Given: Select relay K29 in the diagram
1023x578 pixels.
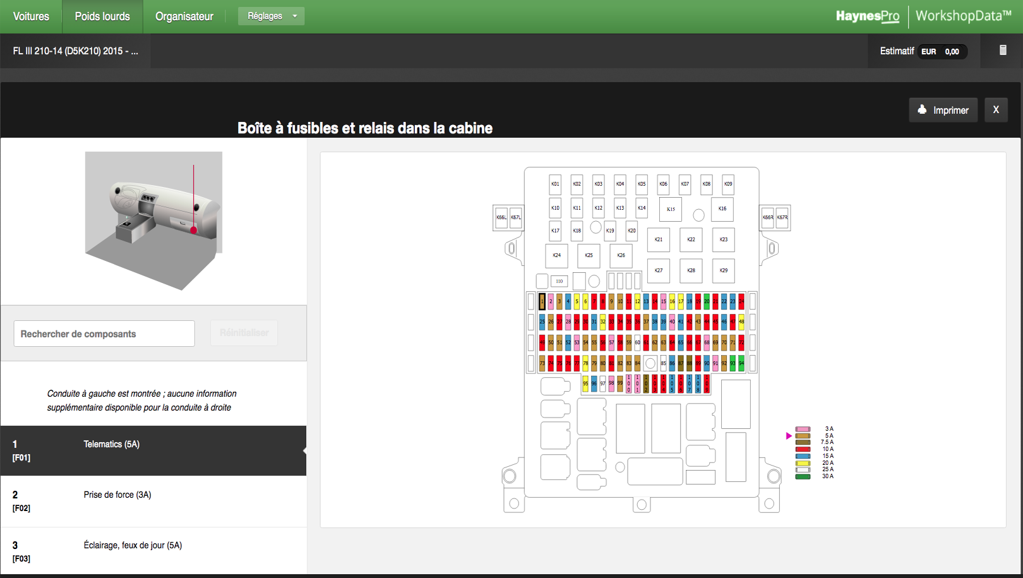Looking at the screenshot, I should (724, 270).
